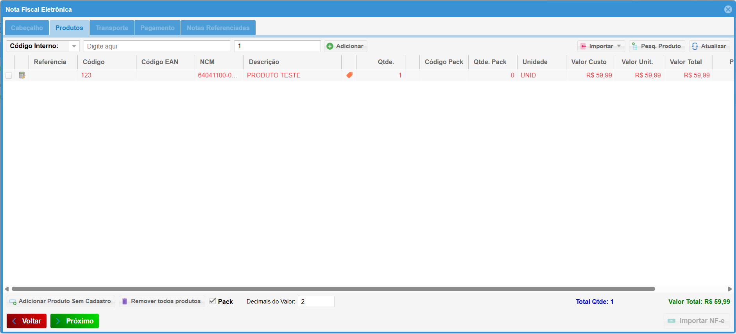This screenshot has width=736, height=334.
Task: Click the calculator icon in product row
Action: coord(22,75)
